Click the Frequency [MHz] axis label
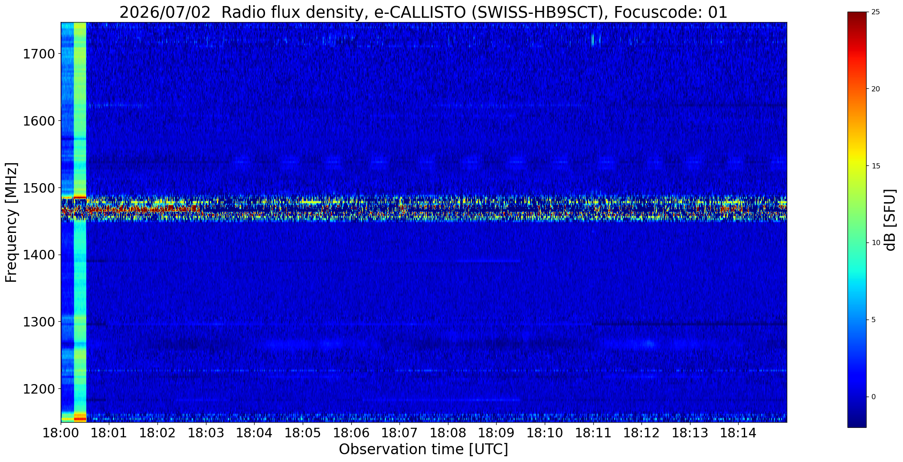 tap(11, 222)
